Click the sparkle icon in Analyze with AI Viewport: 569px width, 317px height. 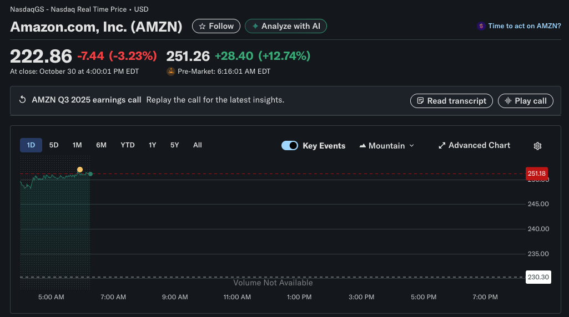(x=255, y=26)
